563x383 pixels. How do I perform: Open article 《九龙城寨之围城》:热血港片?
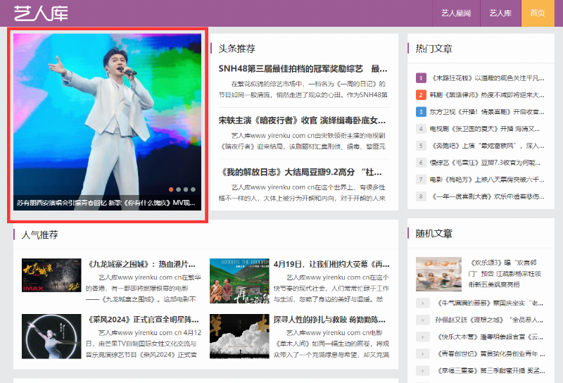141,265
